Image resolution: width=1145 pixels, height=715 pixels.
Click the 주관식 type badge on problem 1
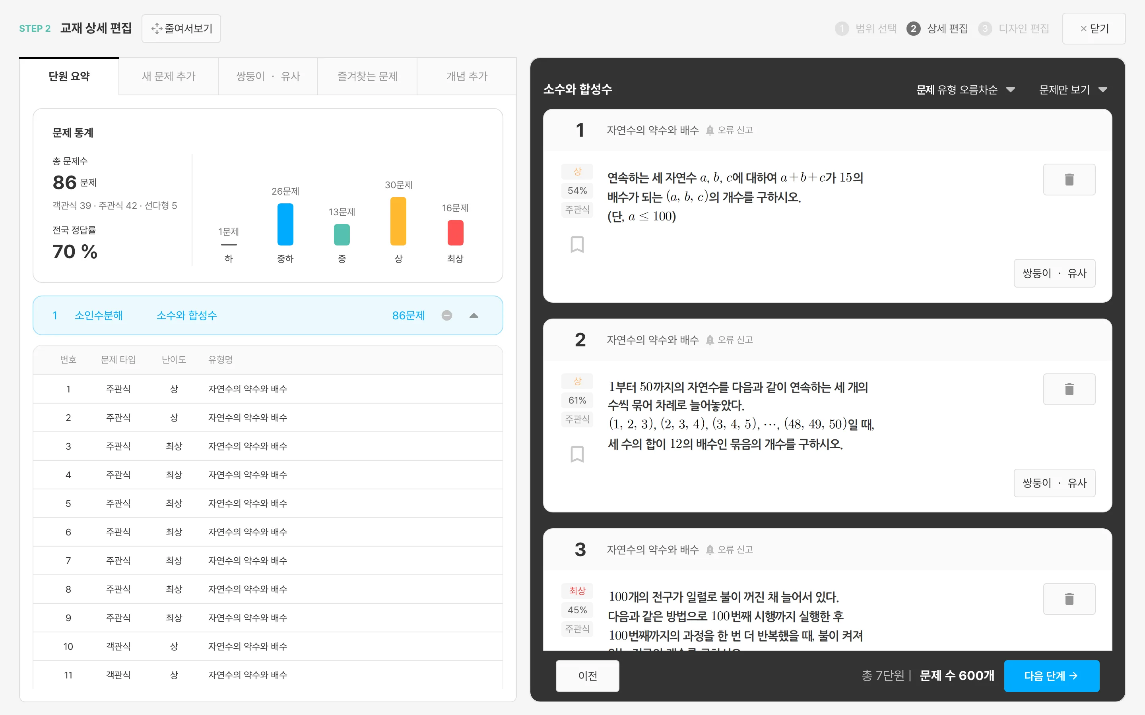tap(577, 209)
